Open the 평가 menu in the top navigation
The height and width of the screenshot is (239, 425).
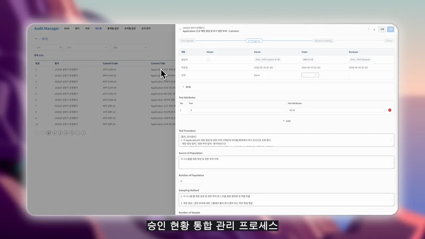pyautogui.click(x=77, y=29)
